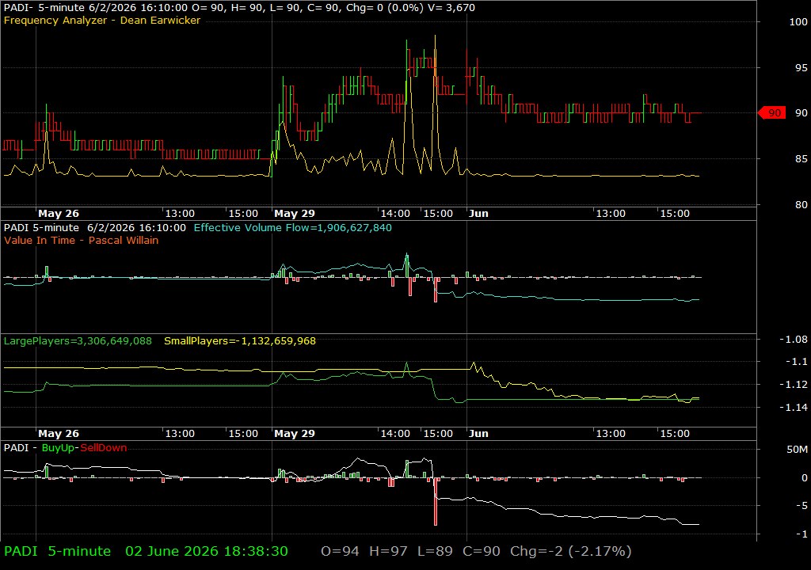
Task: Click the LargePlayers=3,306,649,088 label
Action: [78, 341]
